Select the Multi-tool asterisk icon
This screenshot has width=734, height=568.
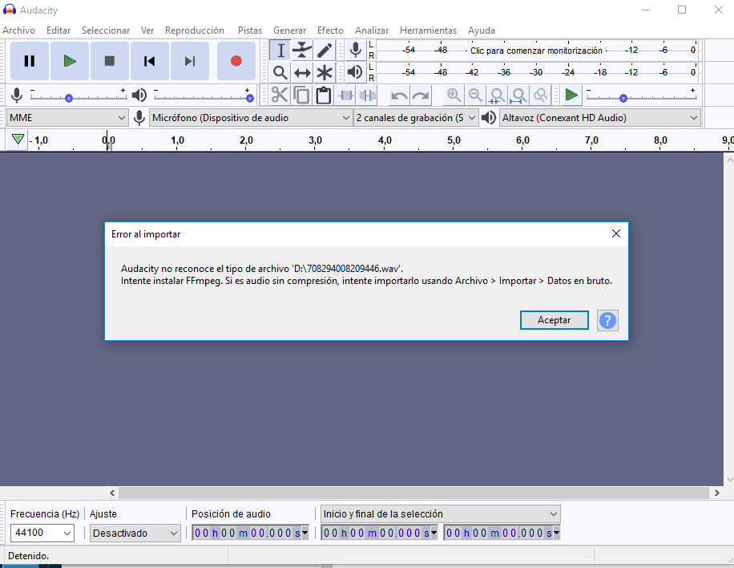coord(324,73)
